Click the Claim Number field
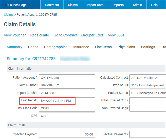The height and width of the screenshot is (139, 166). 67,85
